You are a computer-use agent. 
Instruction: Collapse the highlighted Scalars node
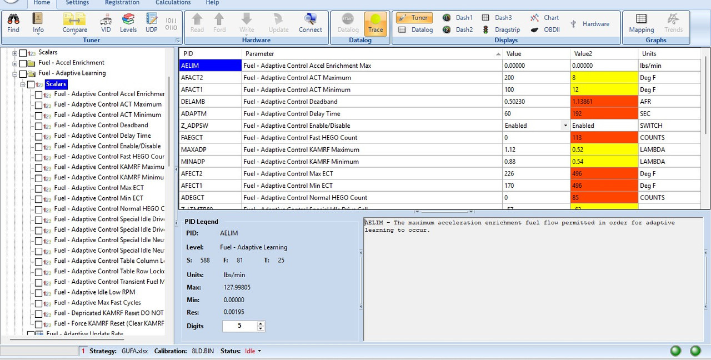click(x=23, y=84)
